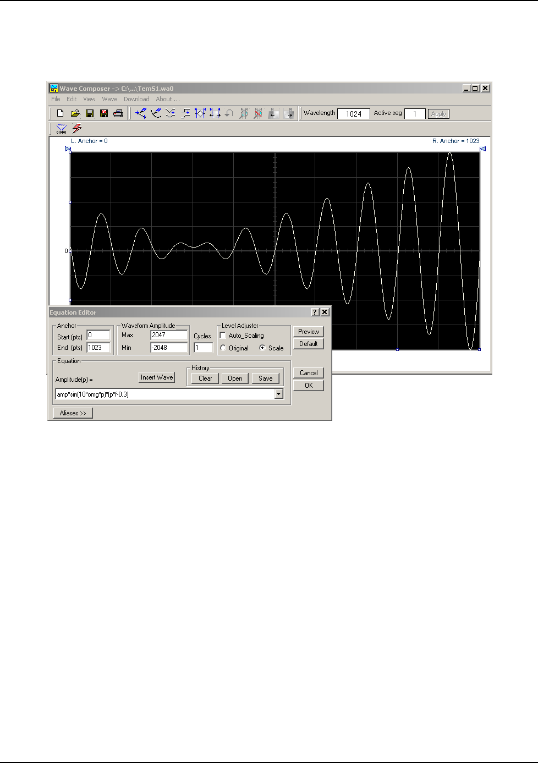Expand the equation history dropdown arrow

pos(279,394)
